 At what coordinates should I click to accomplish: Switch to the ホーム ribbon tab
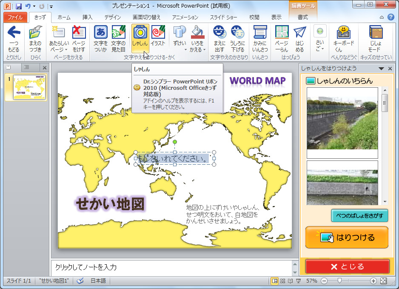point(63,17)
